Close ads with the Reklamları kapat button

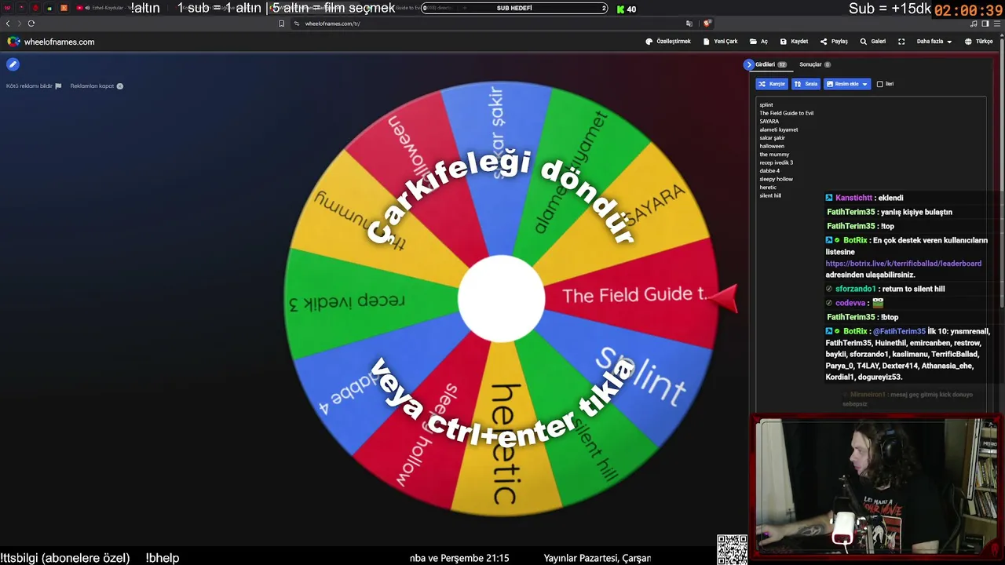tap(97, 86)
